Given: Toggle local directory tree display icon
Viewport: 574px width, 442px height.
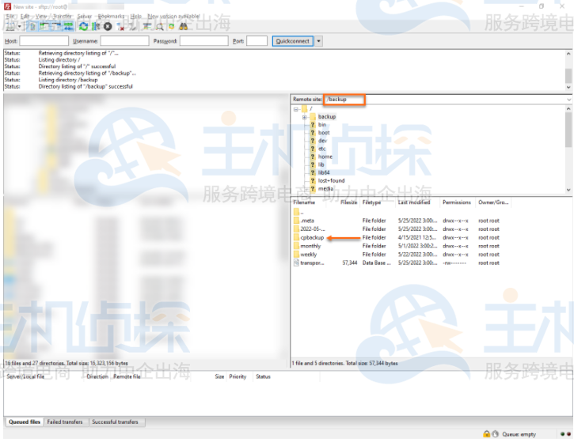Looking at the screenshot, I should pyautogui.click(x=44, y=26).
